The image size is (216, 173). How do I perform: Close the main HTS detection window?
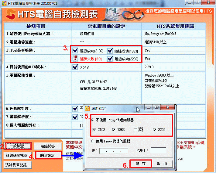click(208, 2)
